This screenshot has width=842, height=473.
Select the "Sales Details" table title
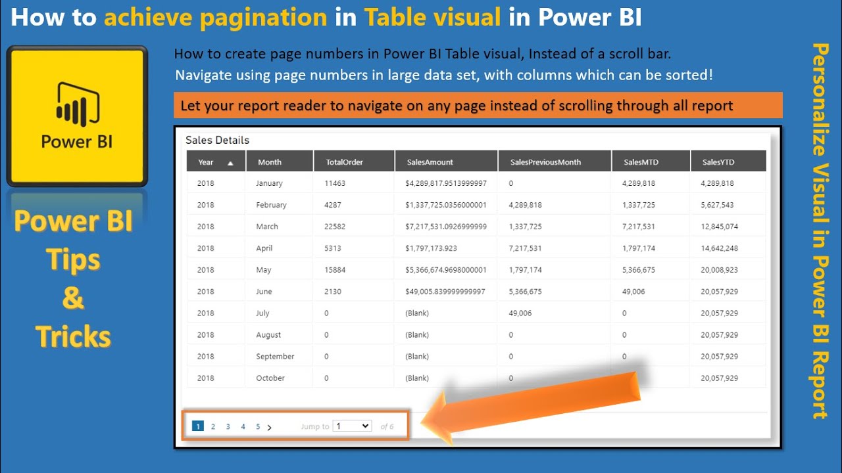click(x=217, y=140)
